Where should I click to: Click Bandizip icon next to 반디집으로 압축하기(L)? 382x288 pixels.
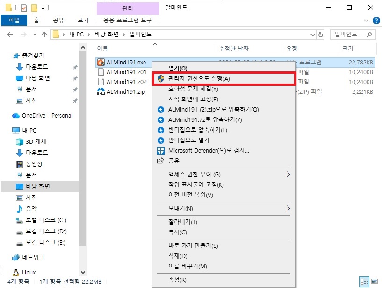coord(161,130)
